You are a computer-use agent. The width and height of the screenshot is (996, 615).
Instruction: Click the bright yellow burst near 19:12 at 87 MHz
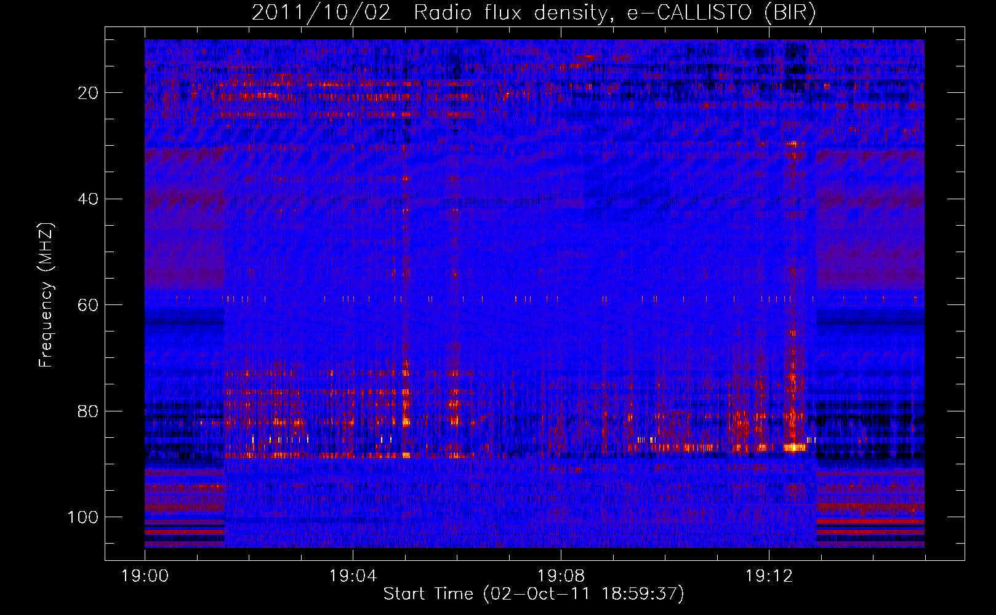795,447
